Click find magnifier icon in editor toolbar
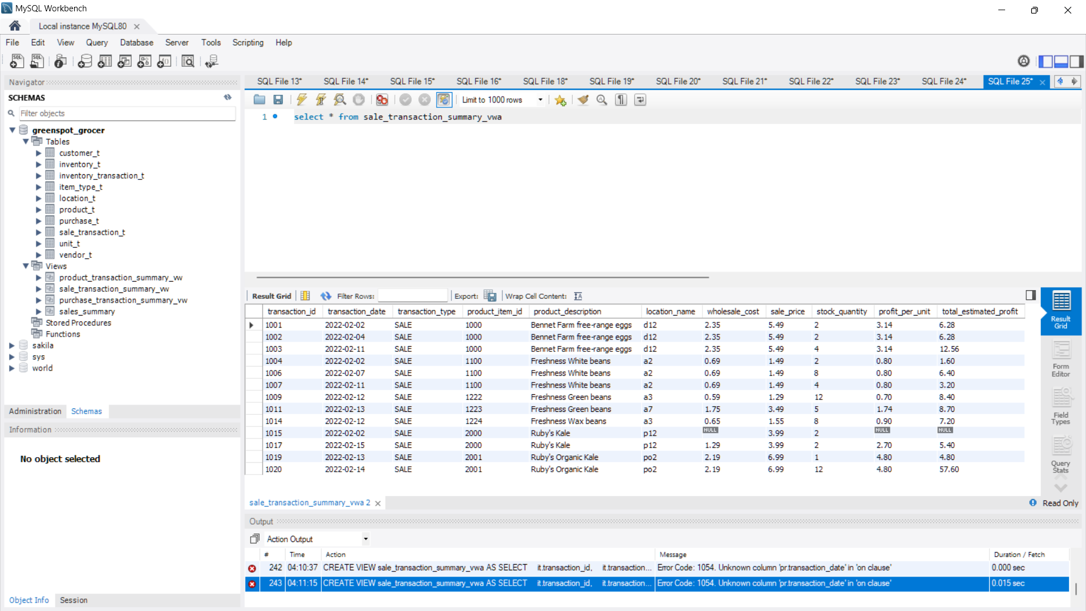The image size is (1086, 611). tap(602, 100)
